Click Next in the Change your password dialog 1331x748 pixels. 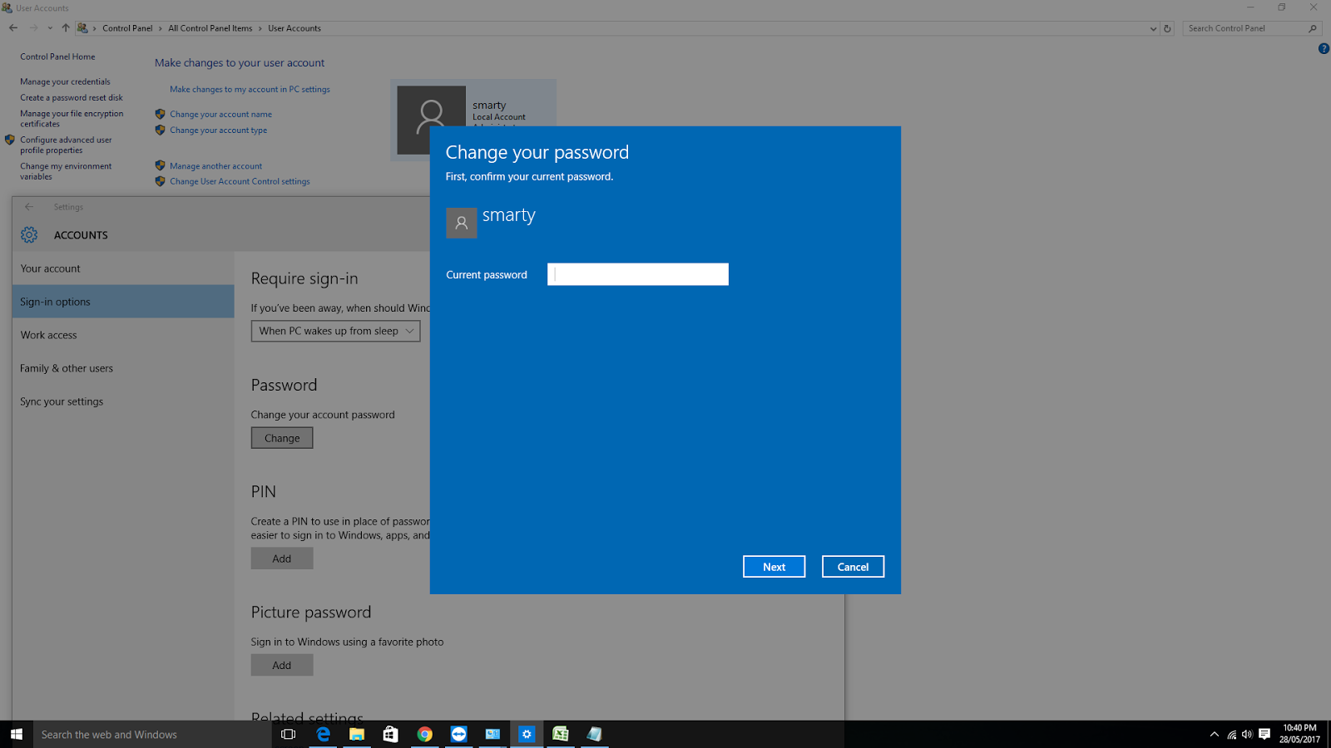tap(774, 566)
